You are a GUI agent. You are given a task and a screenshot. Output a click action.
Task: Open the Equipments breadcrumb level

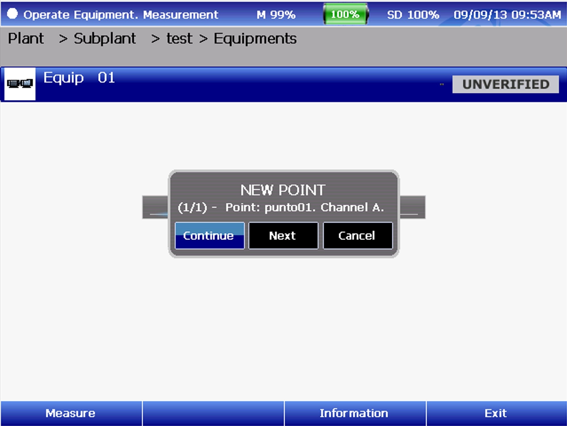pyautogui.click(x=254, y=38)
